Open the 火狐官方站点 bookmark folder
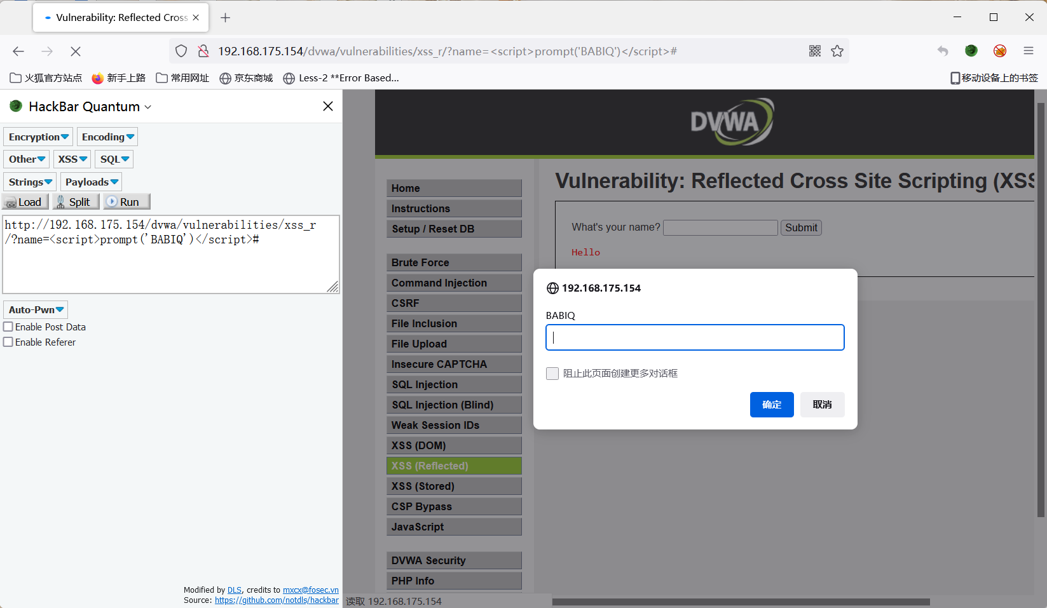The height and width of the screenshot is (608, 1047). [x=46, y=78]
